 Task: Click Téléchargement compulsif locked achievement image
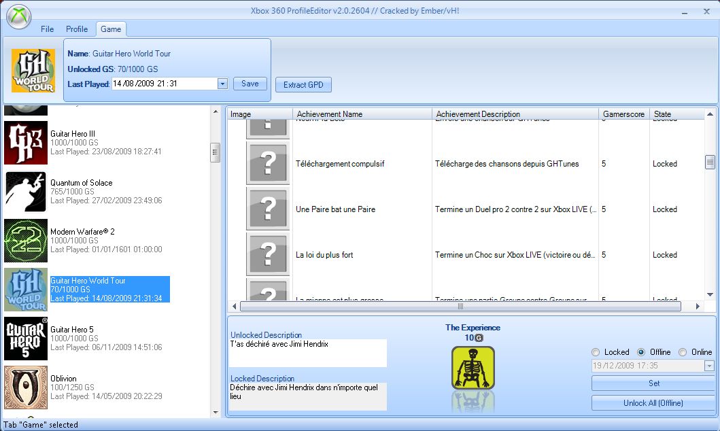coord(268,163)
